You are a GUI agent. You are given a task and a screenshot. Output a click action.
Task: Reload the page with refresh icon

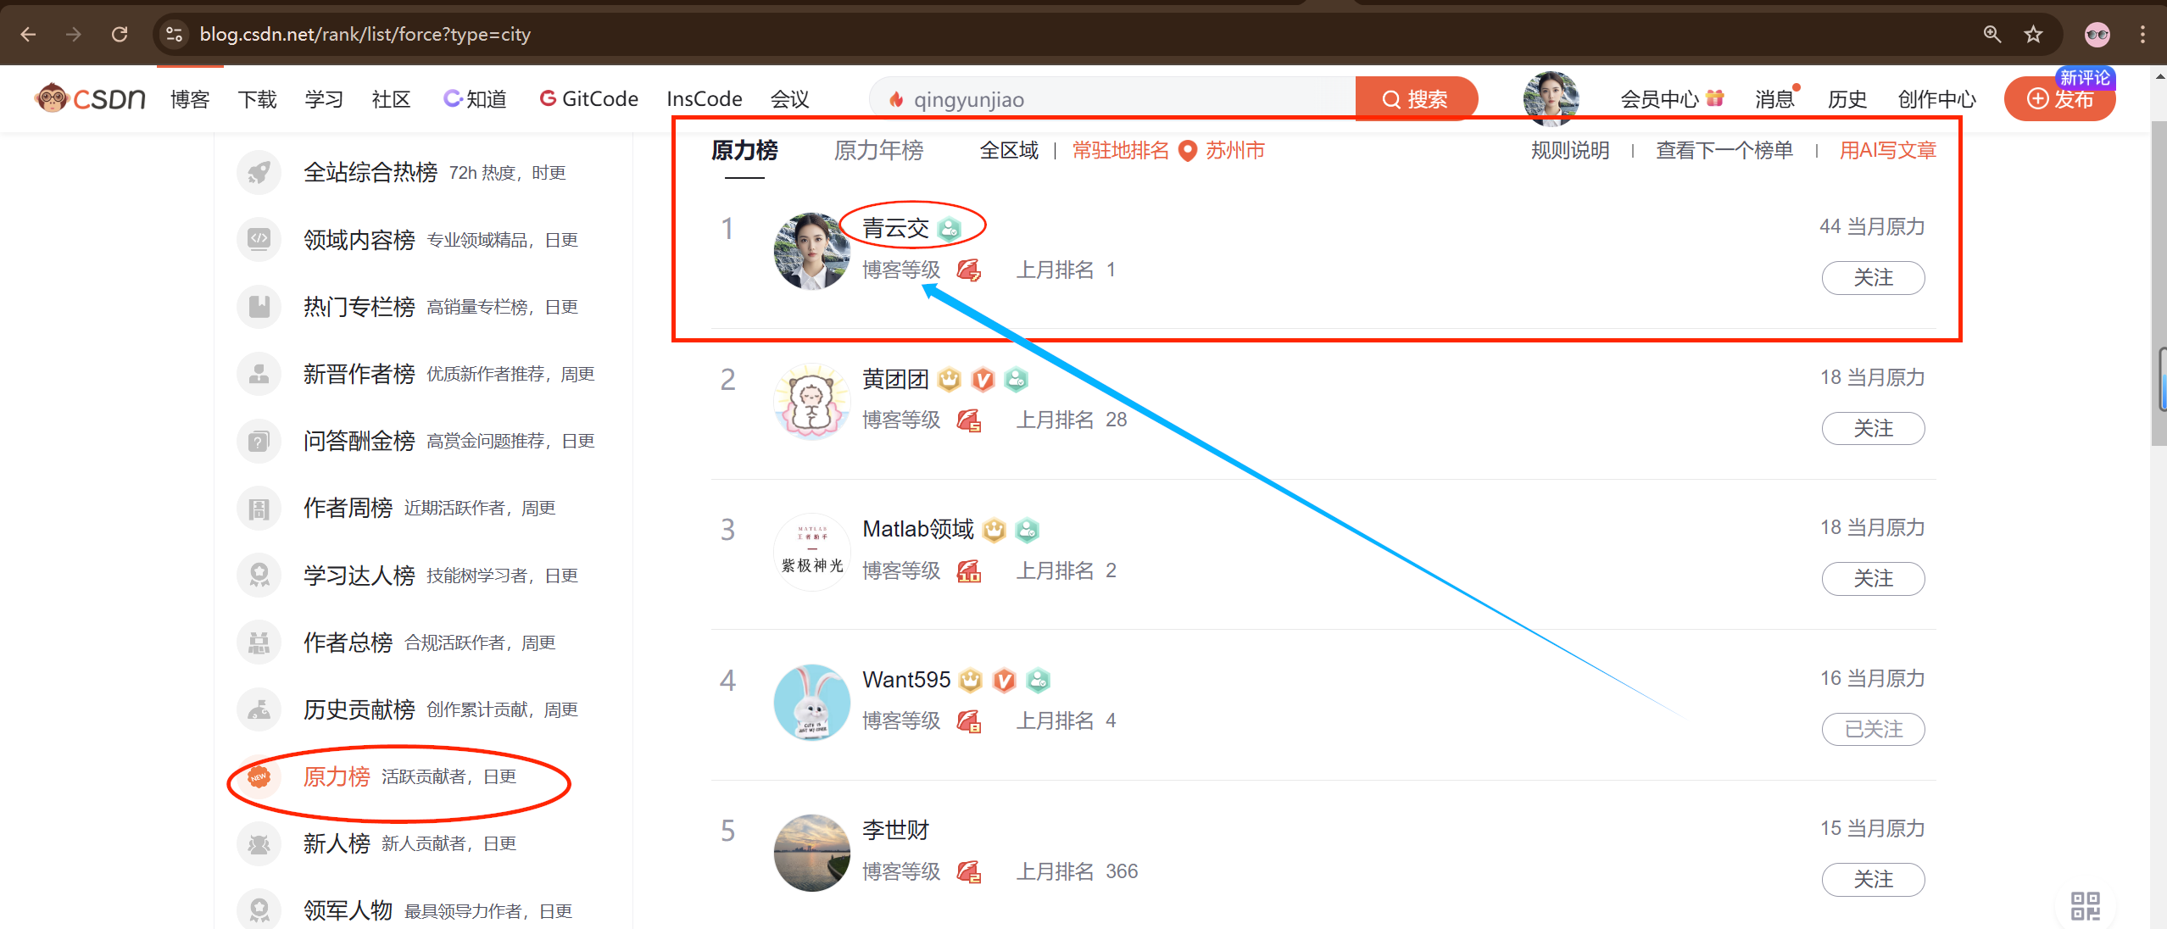tap(120, 34)
